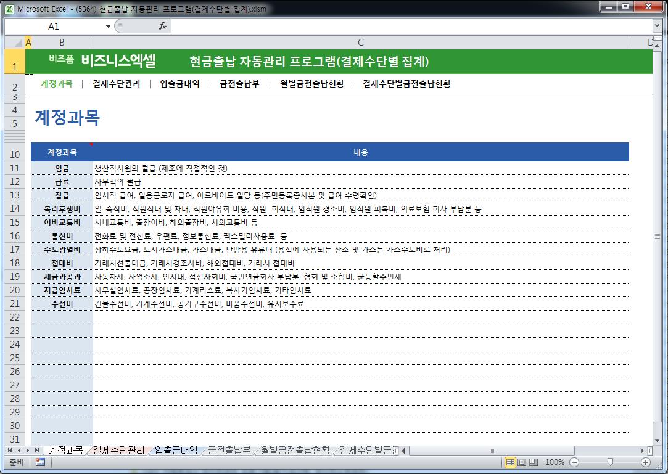
Task: Select the 사무직의 월급 description cell
Action: (x=361, y=182)
